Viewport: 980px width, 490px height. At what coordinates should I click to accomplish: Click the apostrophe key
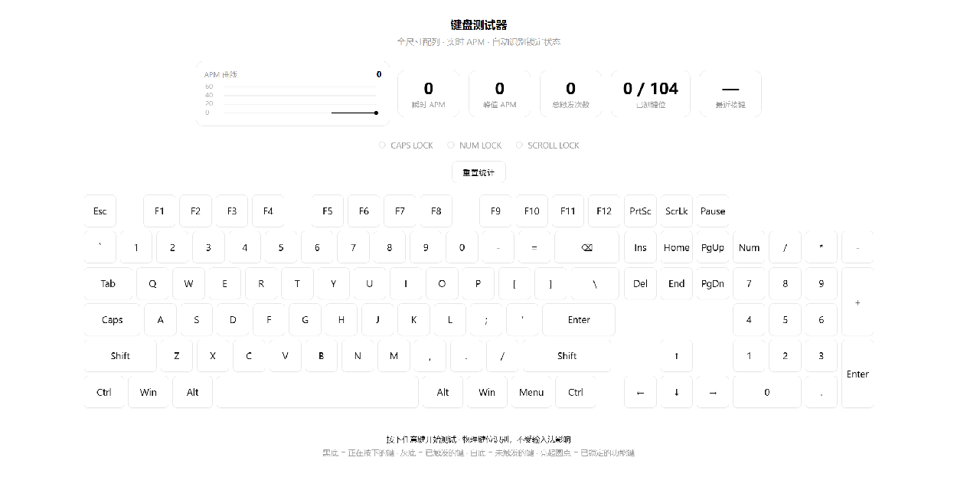(x=522, y=320)
